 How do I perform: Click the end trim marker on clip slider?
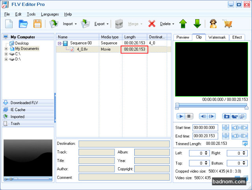pyautogui.click(x=246, y=108)
